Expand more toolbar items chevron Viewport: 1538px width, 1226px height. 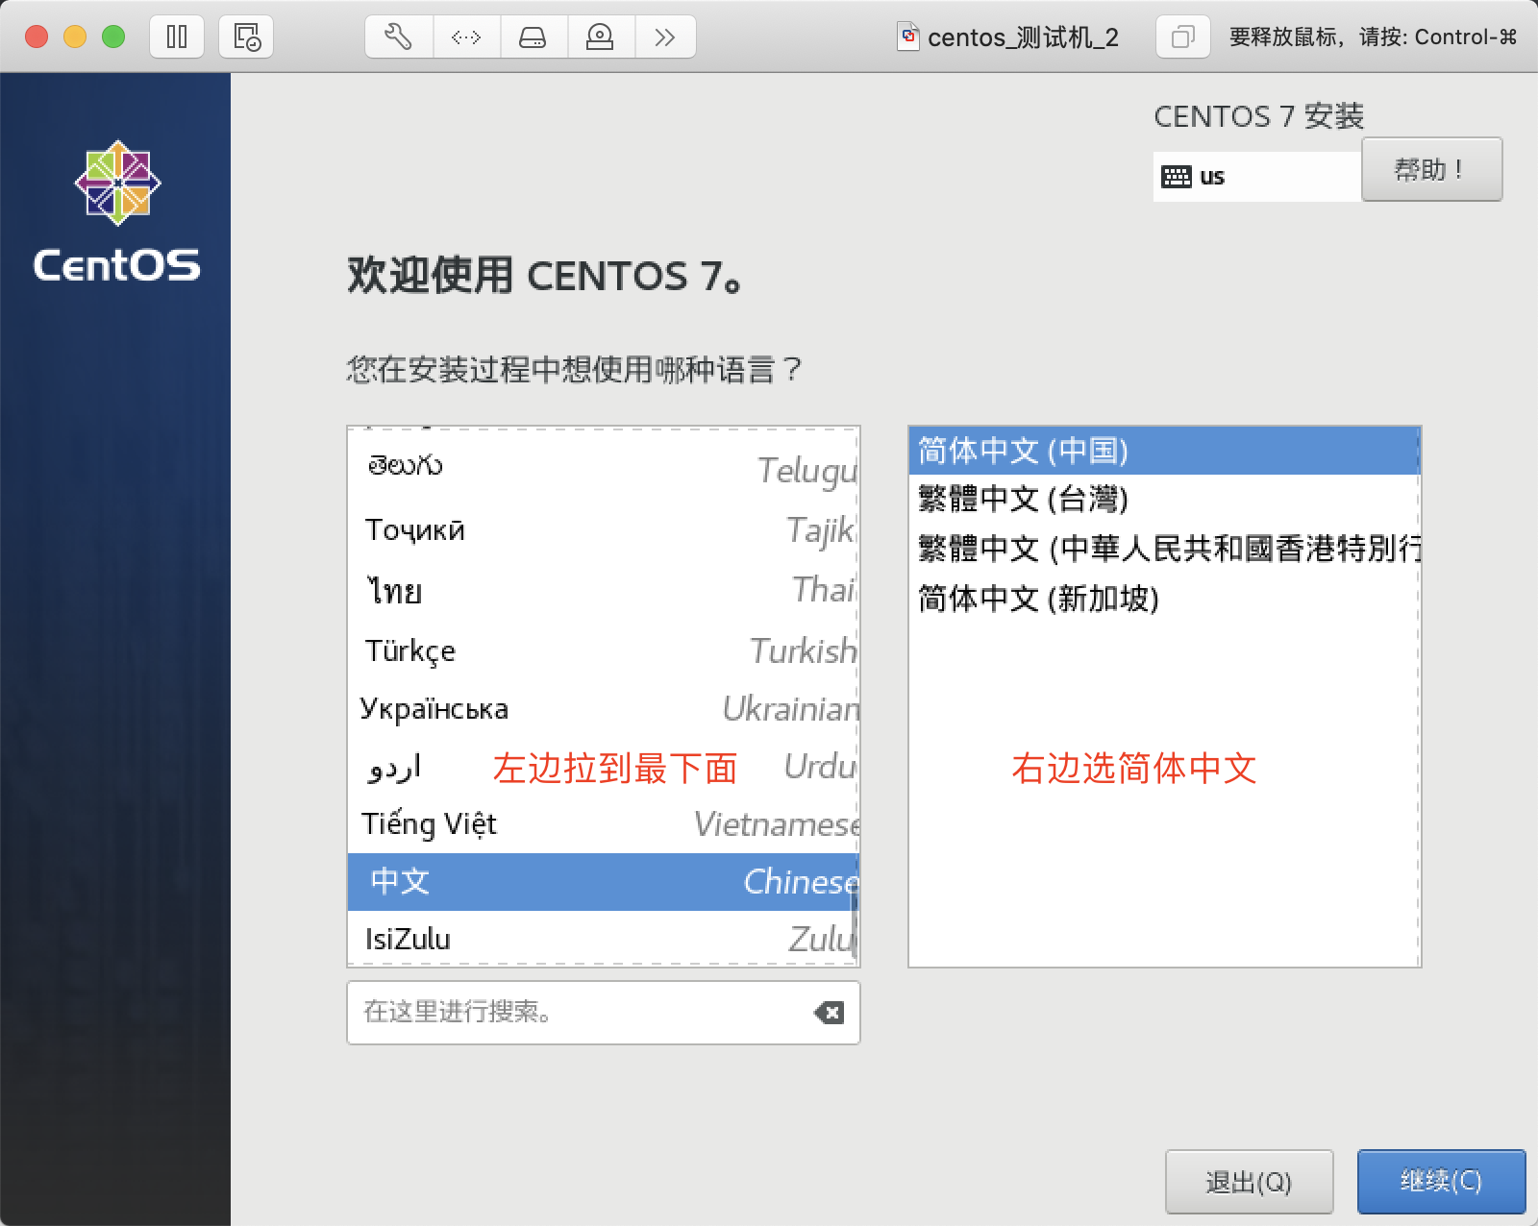click(x=665, y=37)
